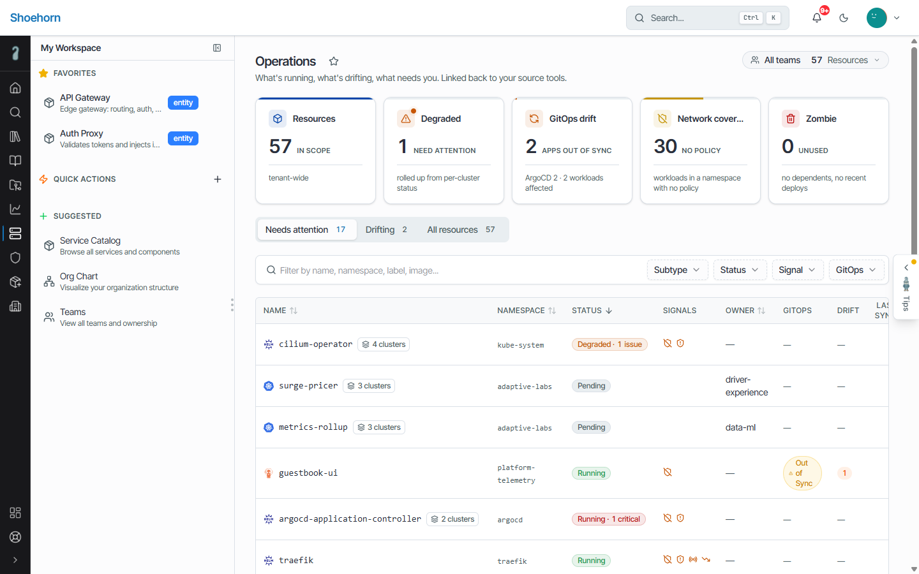Click the traefik trending-down signal icon
Viewport: 919px width, 574px height.
706,559
